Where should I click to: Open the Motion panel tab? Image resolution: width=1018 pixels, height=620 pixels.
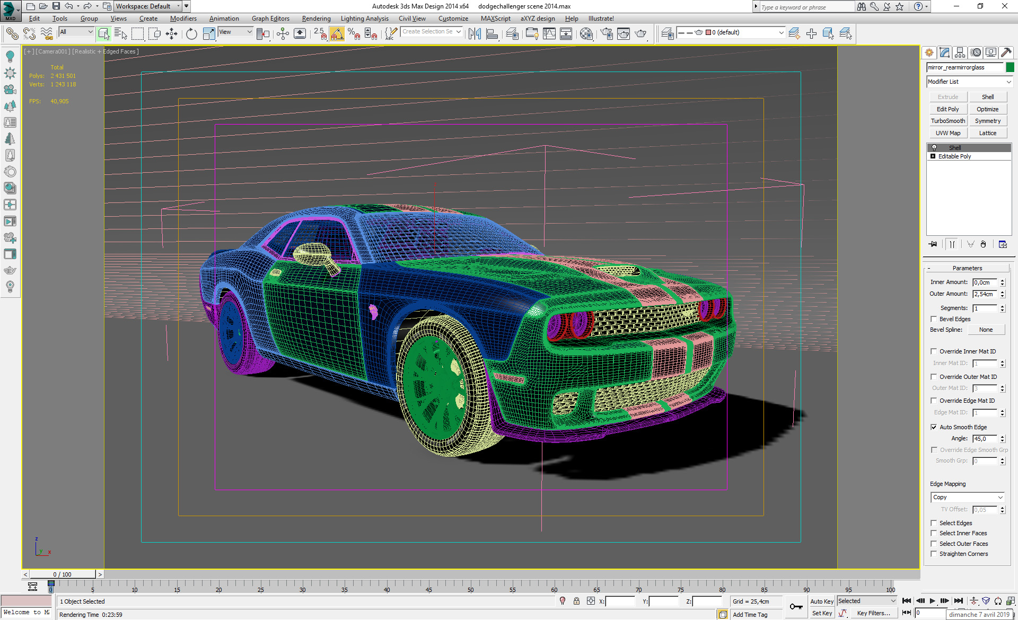[x=976, y=52]
